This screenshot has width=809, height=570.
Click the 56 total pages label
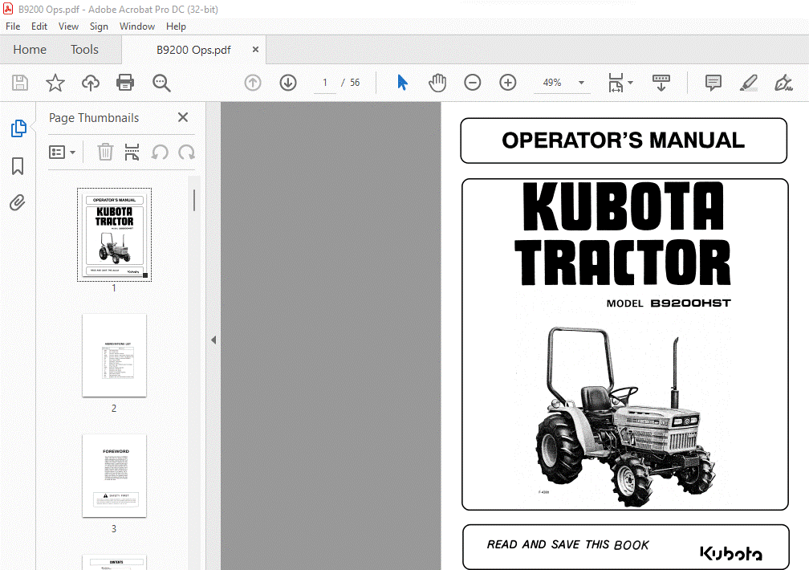[x=355, y=83]
